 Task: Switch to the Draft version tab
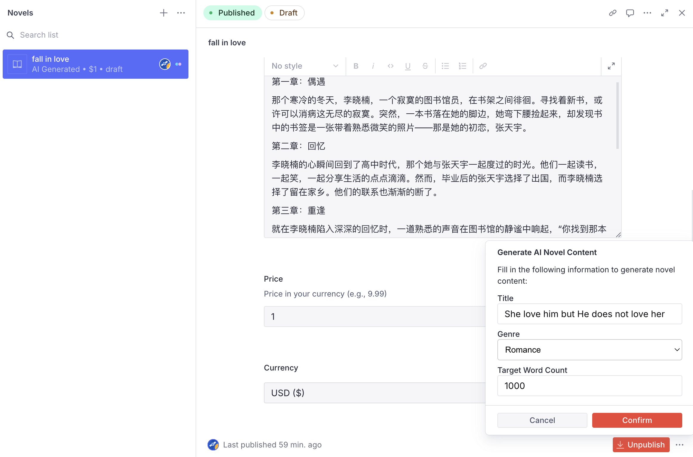pyautogui.click(x=284, y=13)
